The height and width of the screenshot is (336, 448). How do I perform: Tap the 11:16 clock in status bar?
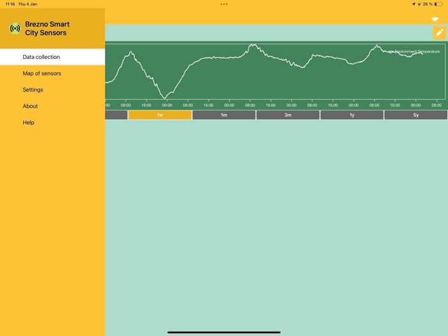pyautogui.click(x=10, y=4)
